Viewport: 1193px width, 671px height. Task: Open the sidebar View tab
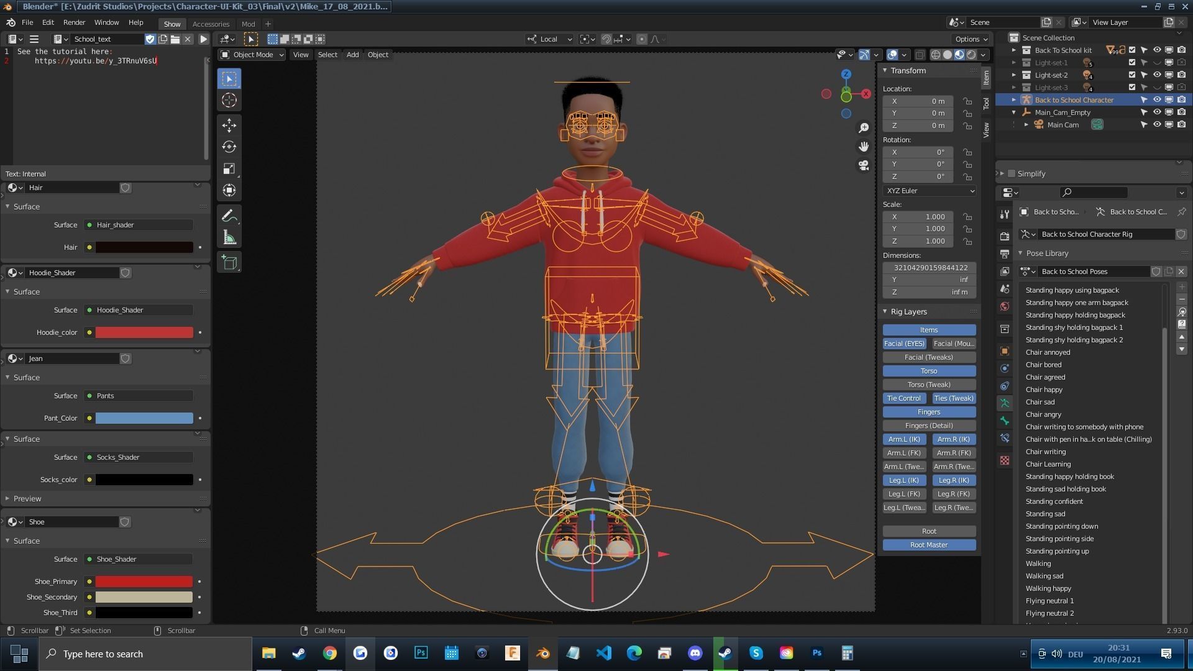tap(986, 130)
